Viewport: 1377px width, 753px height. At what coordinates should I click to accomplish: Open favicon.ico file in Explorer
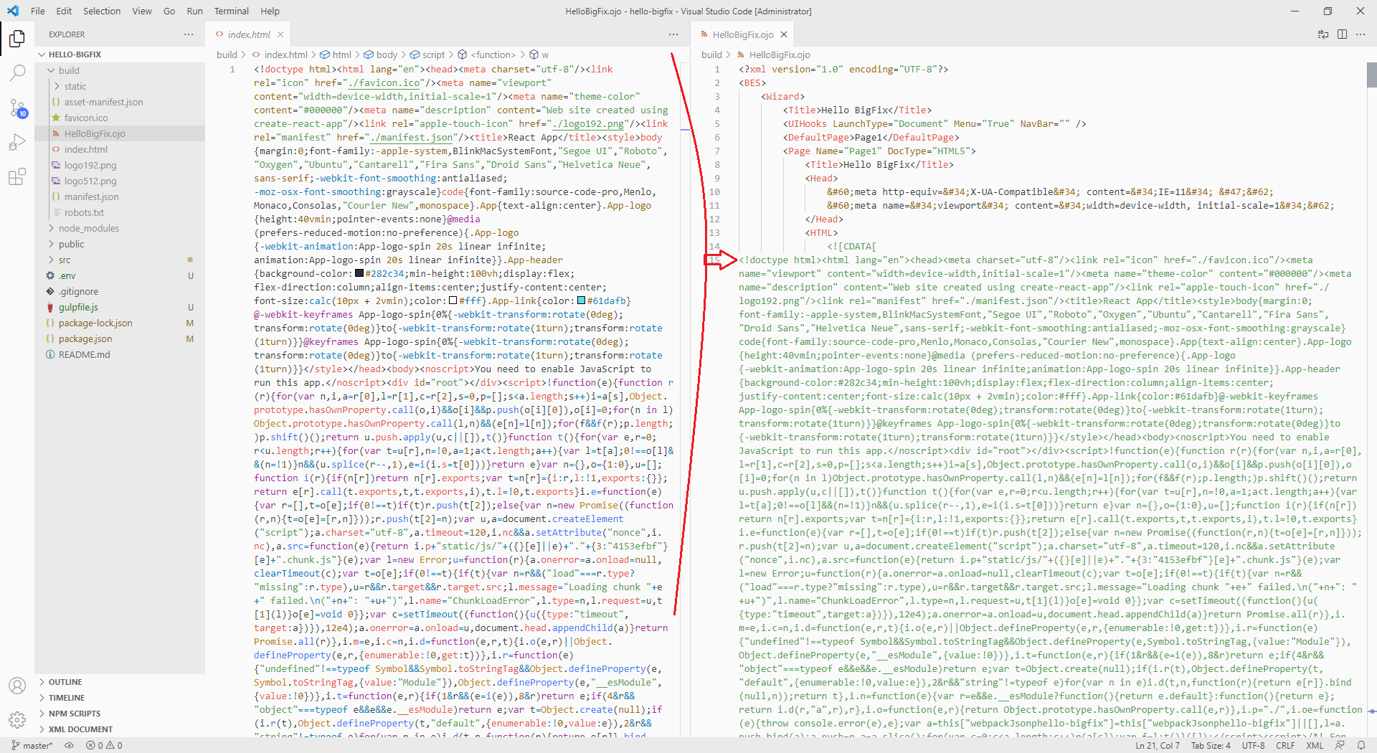click(120, 118)
